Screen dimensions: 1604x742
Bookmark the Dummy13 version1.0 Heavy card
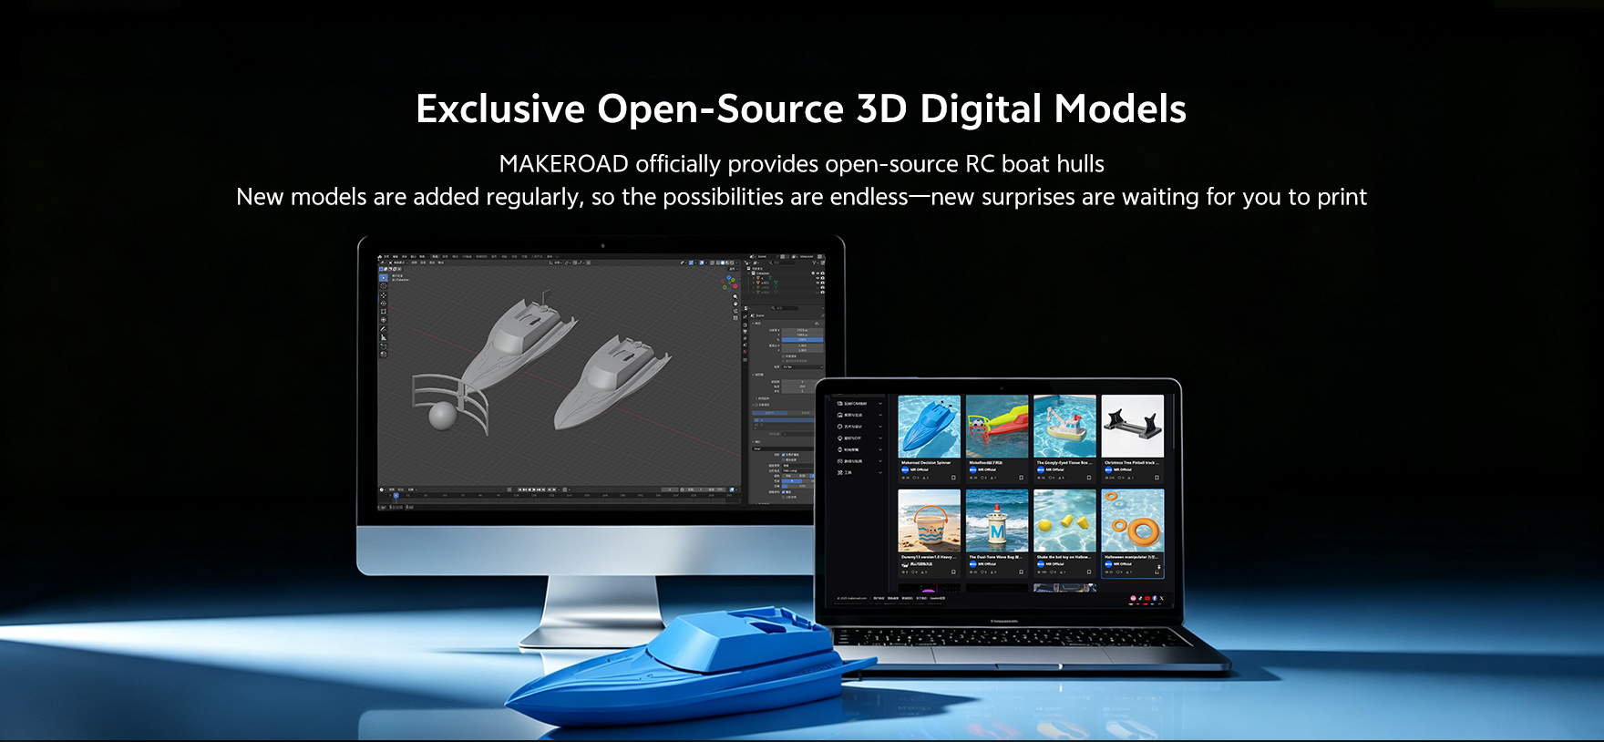(x=954, y=572)
